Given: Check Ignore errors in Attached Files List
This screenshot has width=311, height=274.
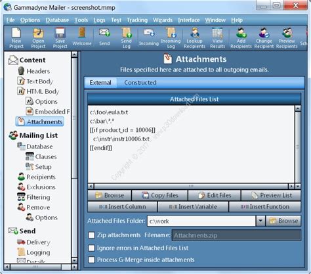Looking at the screenshot, I should click(91, 248).
